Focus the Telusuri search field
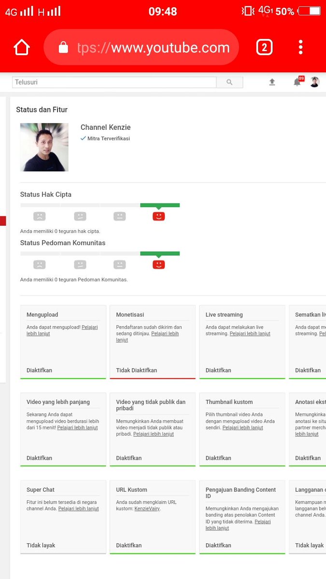 pos(114,83)
